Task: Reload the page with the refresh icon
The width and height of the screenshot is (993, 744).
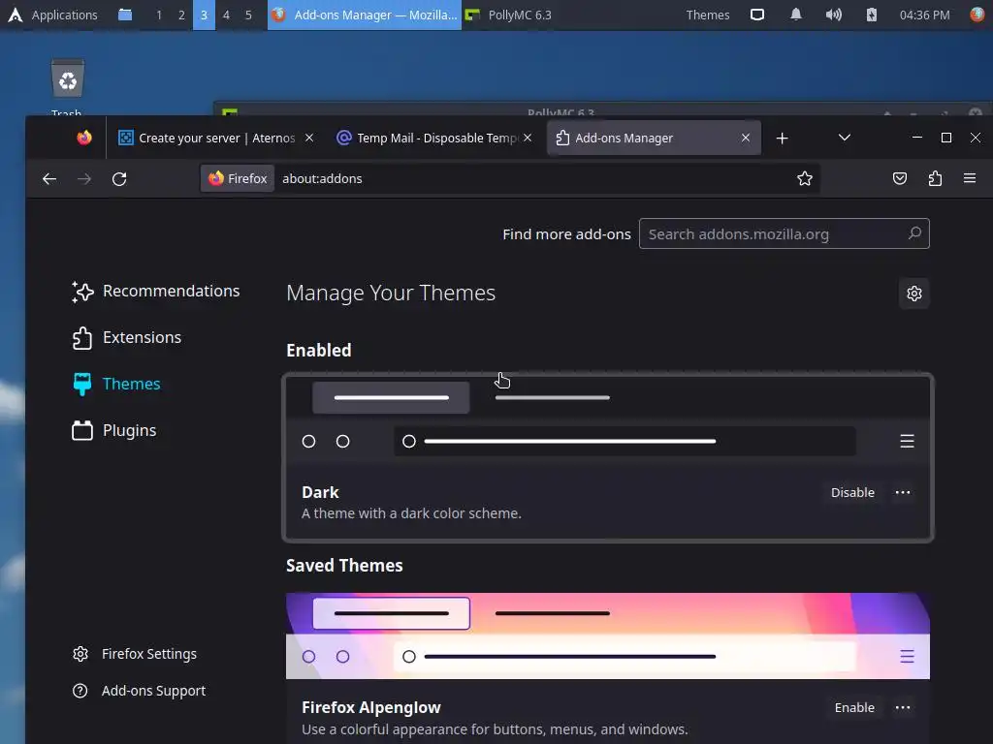Action: coord(119,179)
